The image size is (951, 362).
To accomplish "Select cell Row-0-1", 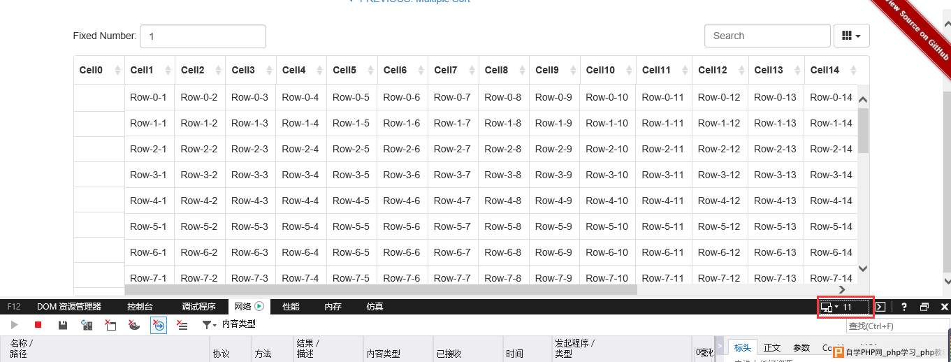I will 148,97.
